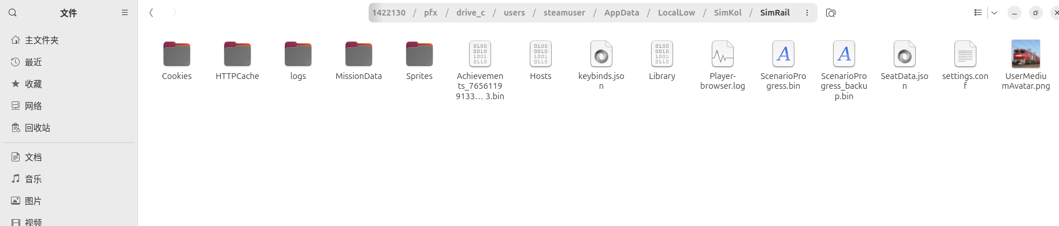Select the SeatData.json file icon
The height and width of the screenshot is (226, 1059).
click(x=905, y=54)
